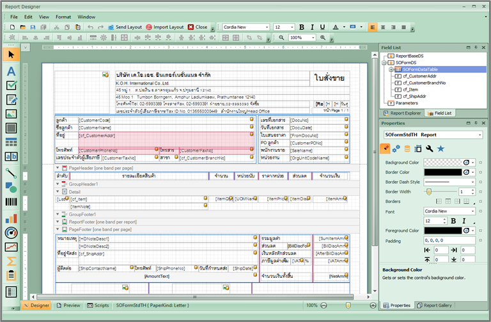Toggle Bold in the formatting toolbar
The image size is (491, 322).
(302, 27)
